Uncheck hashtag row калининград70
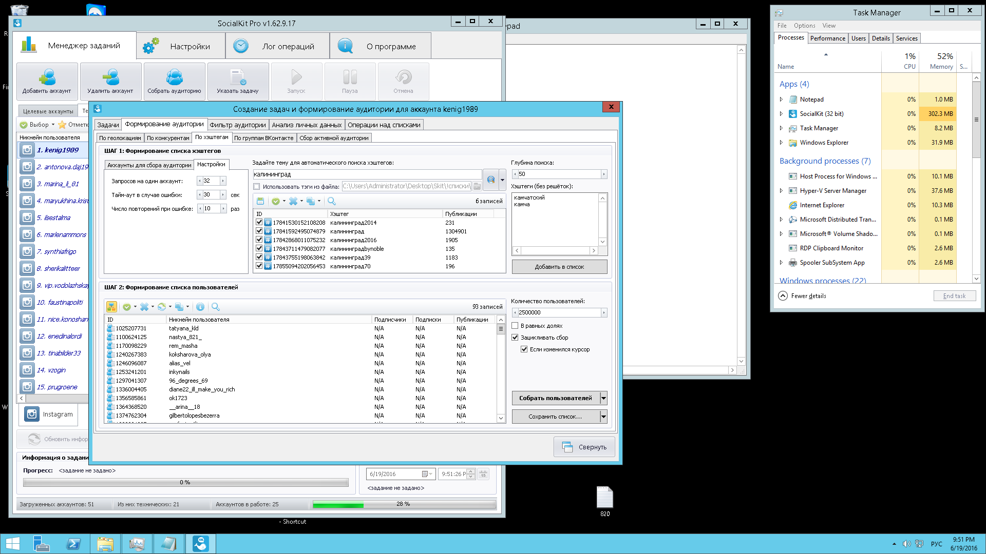 (x=259, y=266)
